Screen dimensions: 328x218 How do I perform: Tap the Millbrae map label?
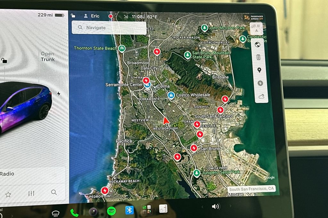(235, 194)
